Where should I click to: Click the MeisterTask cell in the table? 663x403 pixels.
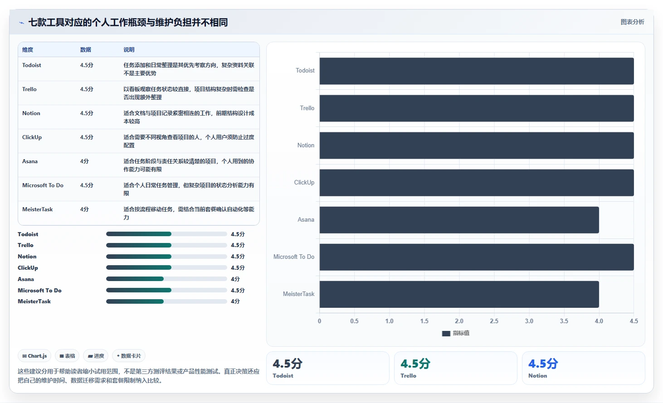(x=38, y=209)
